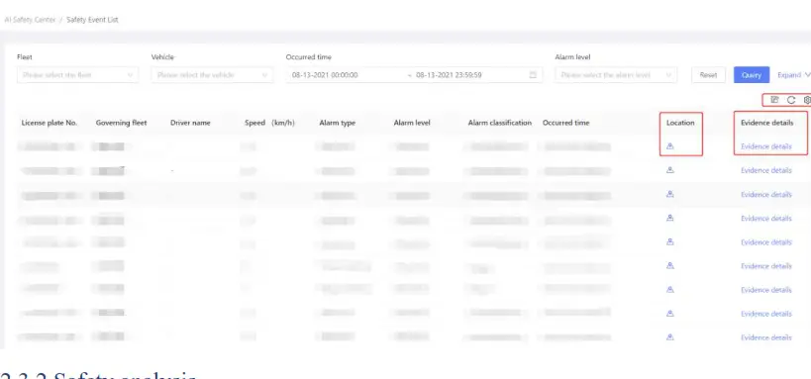The image size is (811, 379).
Task: Open location icon in the second table row
Action: [669, 170]
